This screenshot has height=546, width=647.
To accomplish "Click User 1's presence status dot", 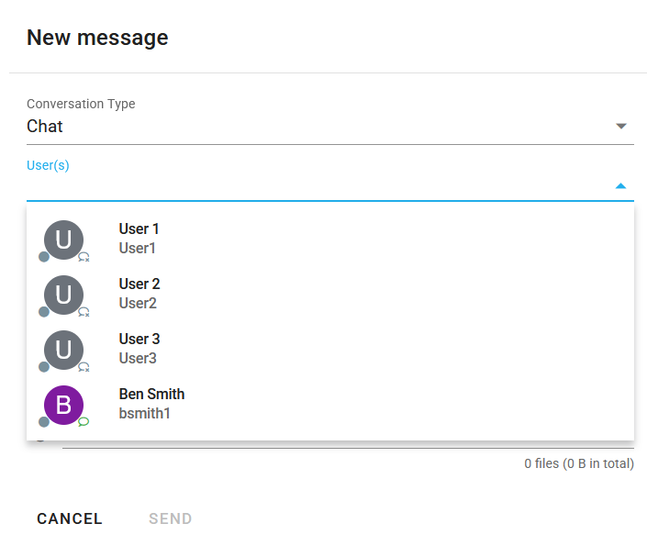I will click(x=44, y=257).
